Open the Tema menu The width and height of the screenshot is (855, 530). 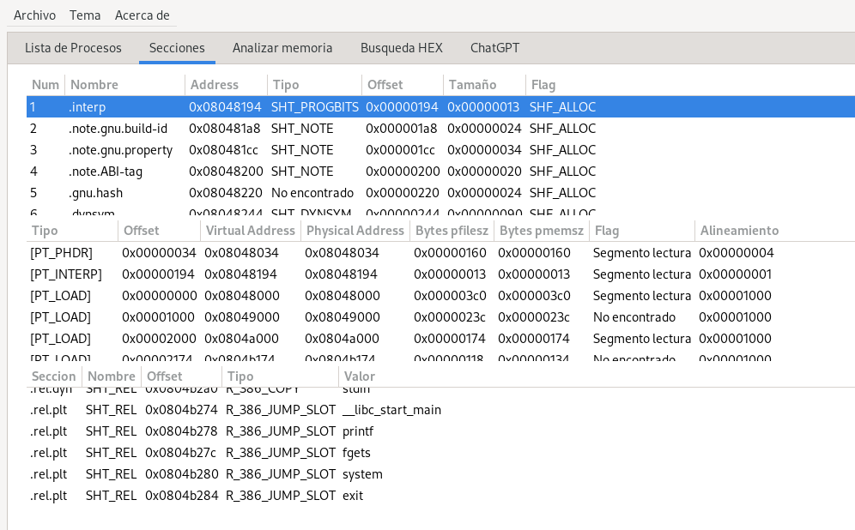pyautogui.click(x=85, y=15)
